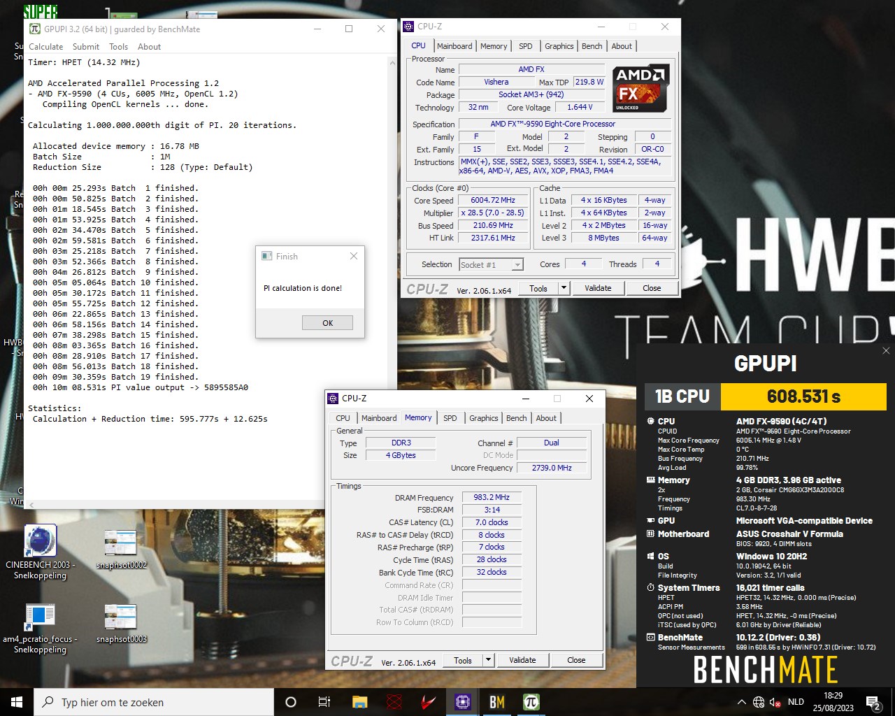Open Graphics tab in bottom CPU-Z window
The width and height of the screenshot is (895, 716).
click(x=484, y=418)
